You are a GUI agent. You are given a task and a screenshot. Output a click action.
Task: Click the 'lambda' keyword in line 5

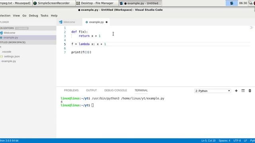click(84, 44)
